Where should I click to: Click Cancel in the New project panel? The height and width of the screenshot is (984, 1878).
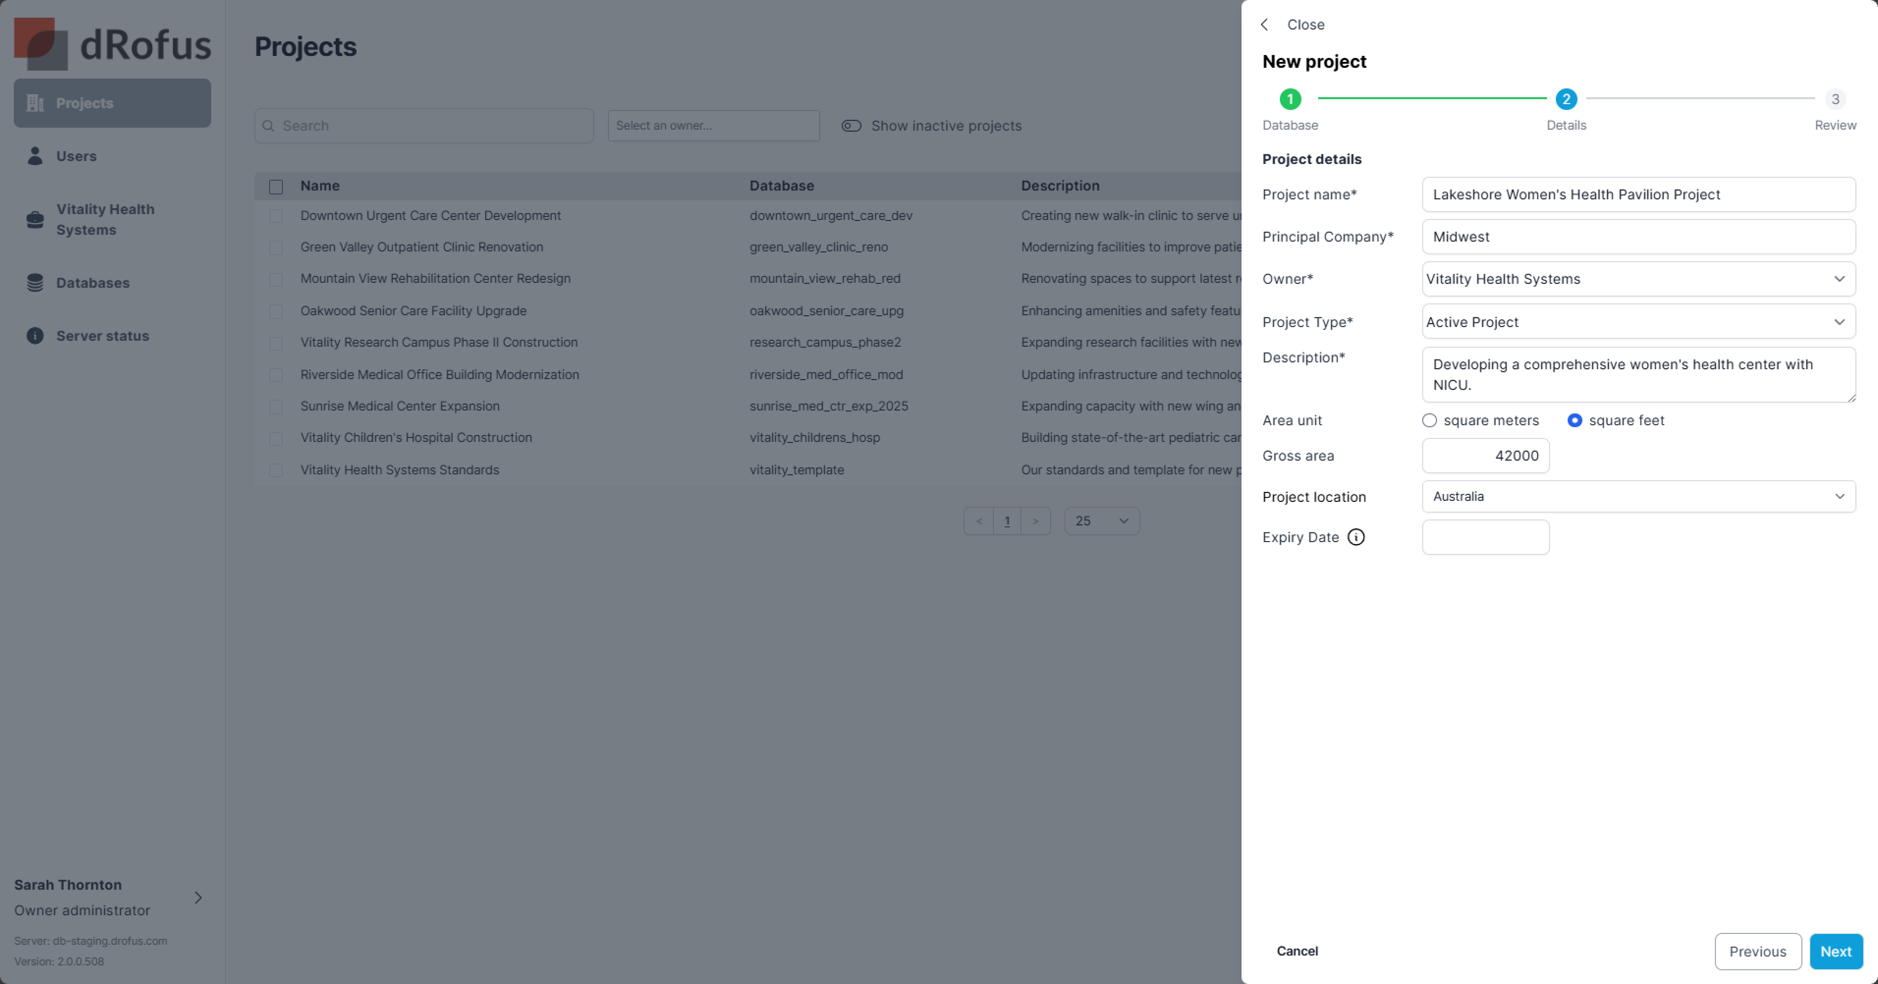1297,951
